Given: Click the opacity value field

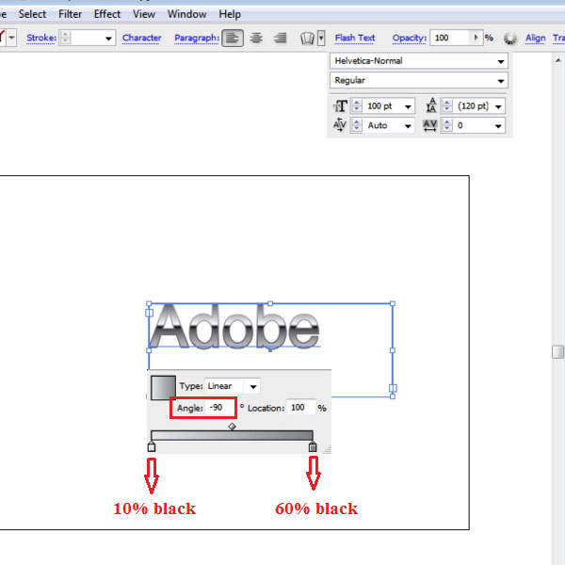Looking at the screenshot, I should coord(450,38).
